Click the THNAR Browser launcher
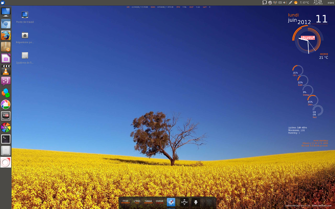Viewport: 335px width, 209px height. (148, 202)
